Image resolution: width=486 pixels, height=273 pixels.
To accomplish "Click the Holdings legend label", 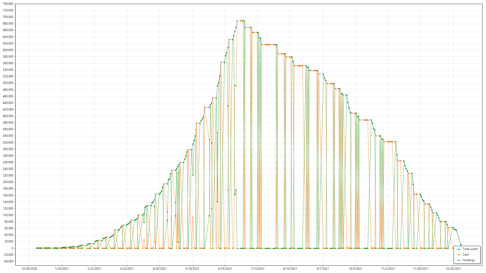I will pos(468,260).
